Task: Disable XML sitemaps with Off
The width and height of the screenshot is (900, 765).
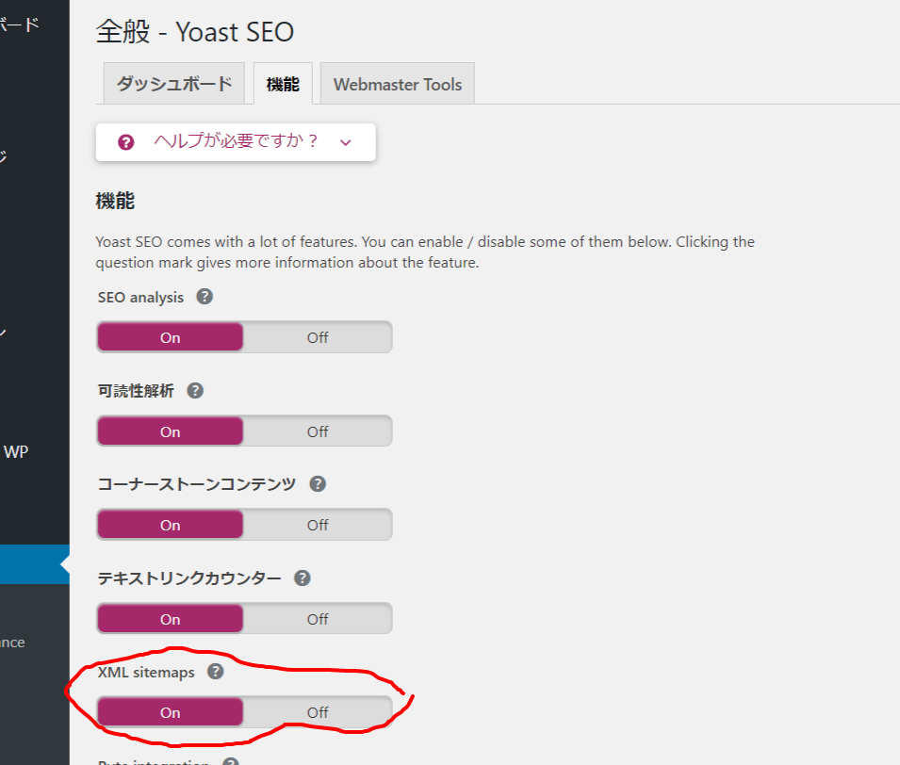Action: click(x=318, y=712)
